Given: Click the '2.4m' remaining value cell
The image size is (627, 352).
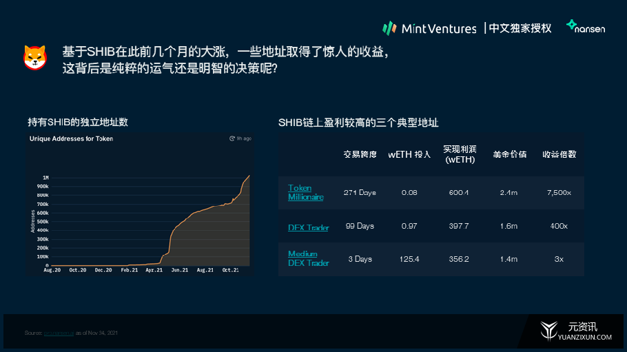Looking at the screenshot, I should pos(508,192).
